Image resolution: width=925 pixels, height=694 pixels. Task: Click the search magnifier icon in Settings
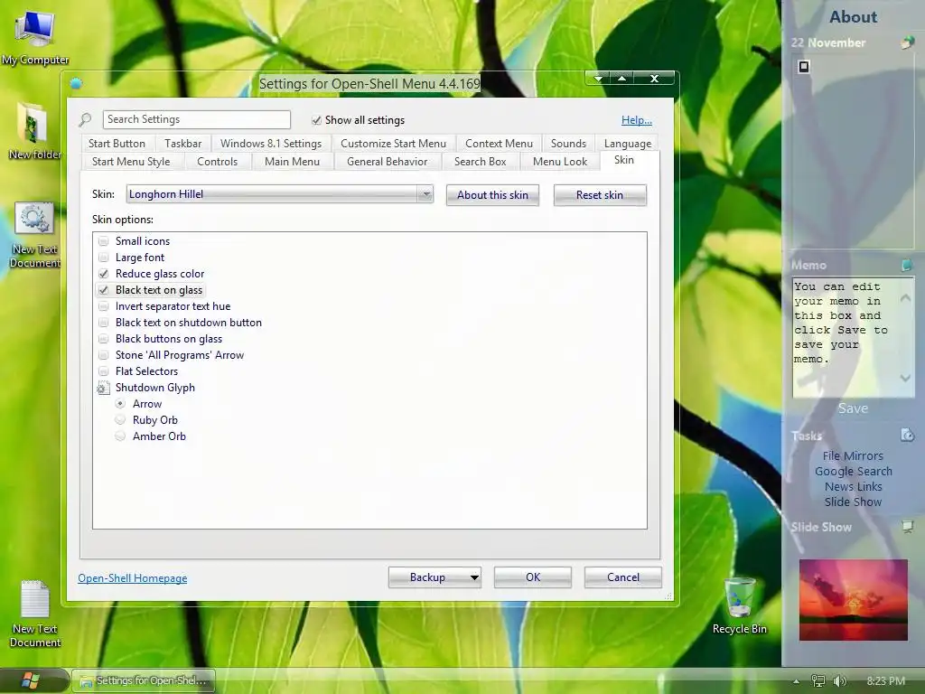pos(85,120)
